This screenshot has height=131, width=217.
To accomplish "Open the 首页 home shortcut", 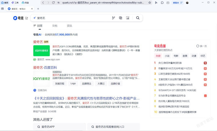I will tap(5, 3).
